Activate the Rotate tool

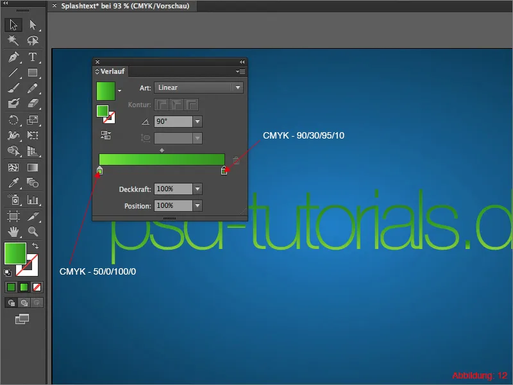click(13, 120)
